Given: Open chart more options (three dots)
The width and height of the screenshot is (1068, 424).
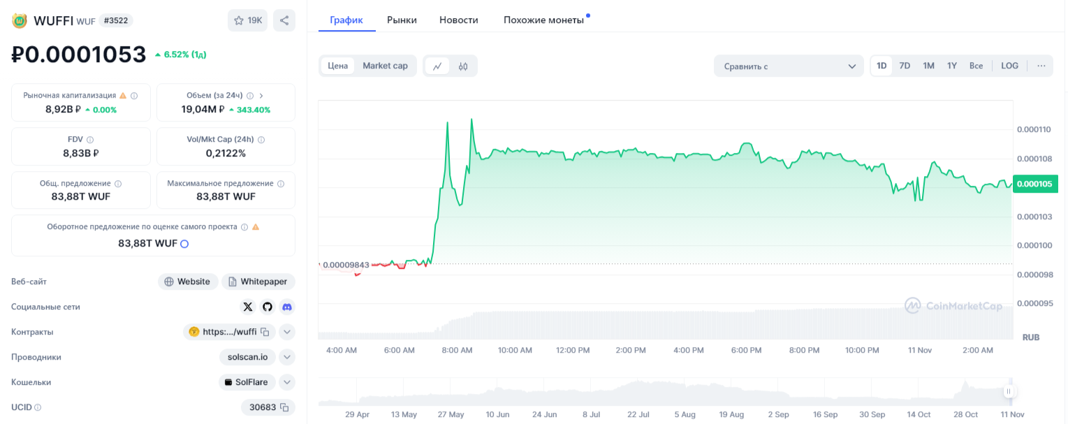Looking at the screenshot, I should pos(1041,66).
